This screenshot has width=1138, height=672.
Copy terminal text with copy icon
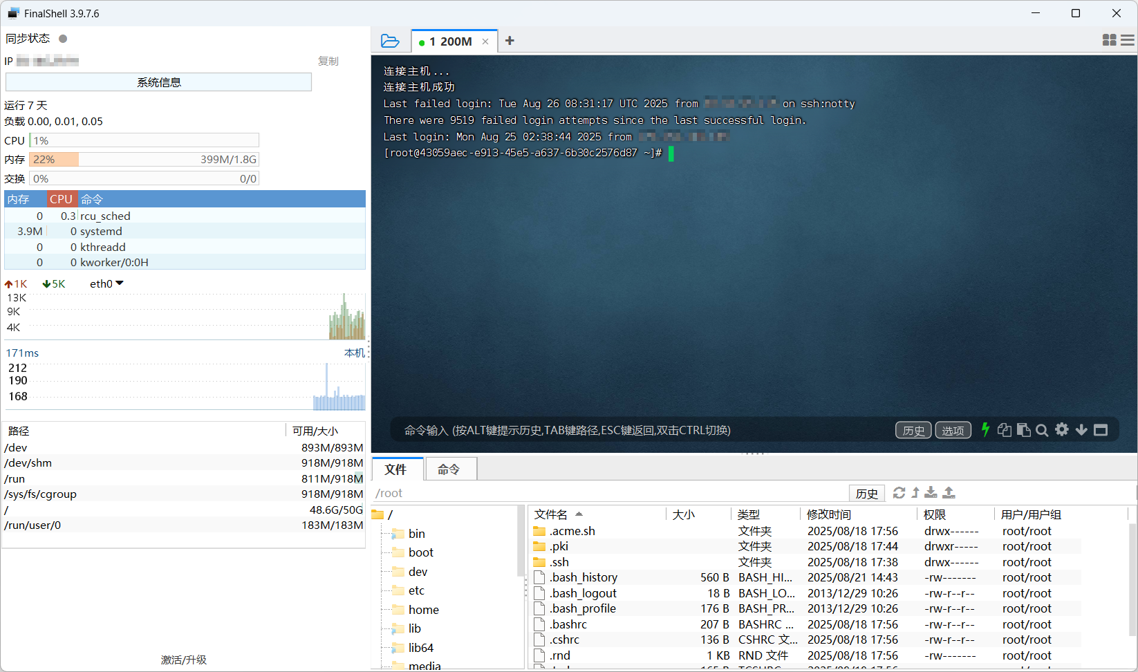pos(1005,430)
